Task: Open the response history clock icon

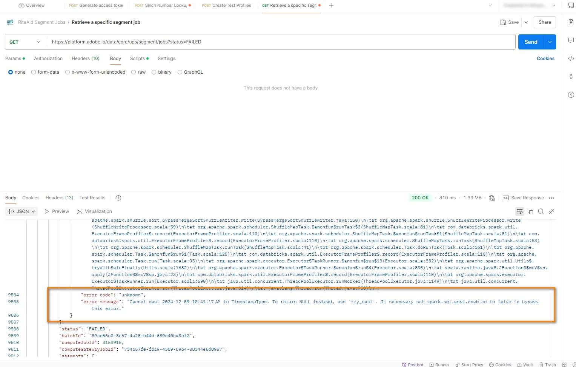Action: pyautogui.click(x=118, y=198)
